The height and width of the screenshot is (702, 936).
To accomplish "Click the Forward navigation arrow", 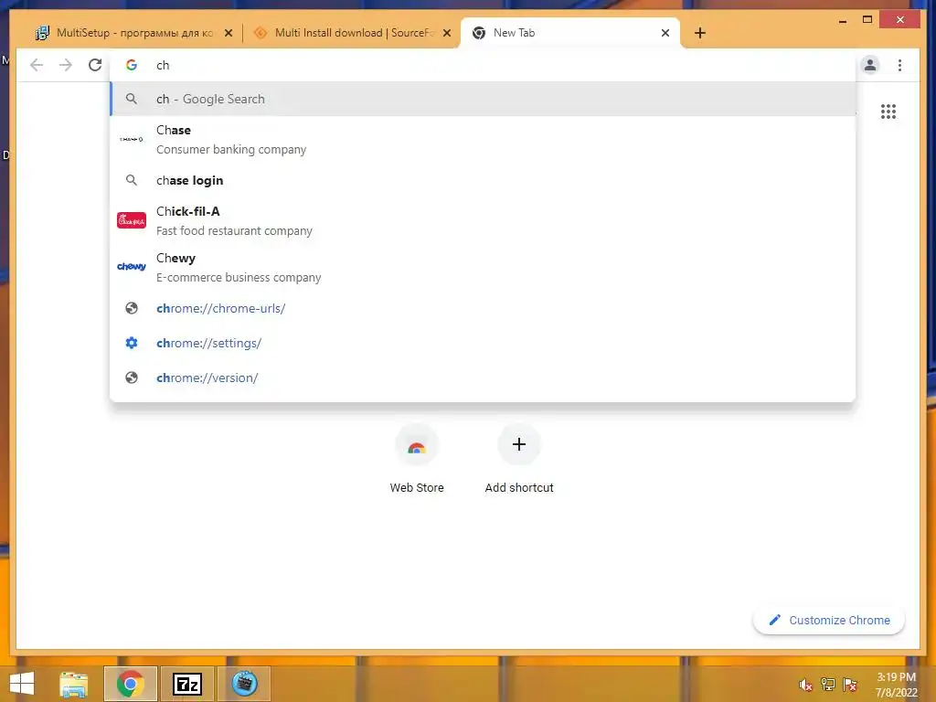I will point(66,65).
